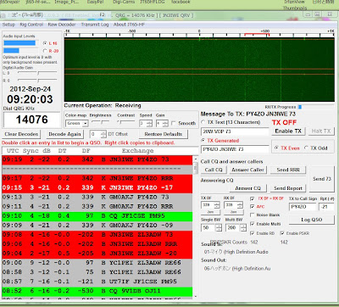This screenshot has width=339, height=307.
Task: Toggle the Smooth waterfall checkbox
Action: 174,123
